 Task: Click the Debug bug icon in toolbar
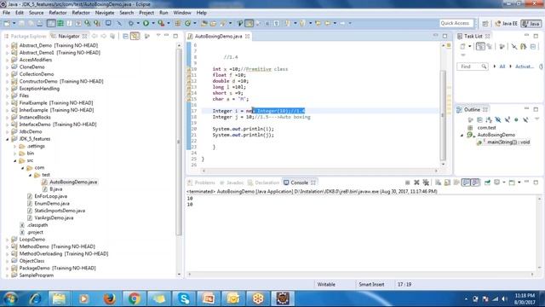(131, 23)
